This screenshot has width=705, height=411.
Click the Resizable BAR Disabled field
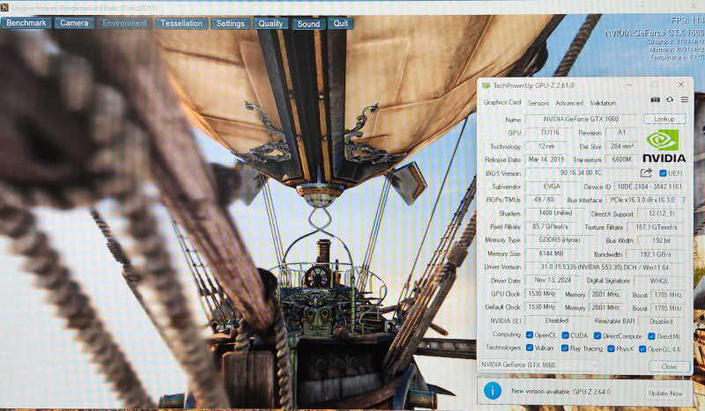click(661, 321)
